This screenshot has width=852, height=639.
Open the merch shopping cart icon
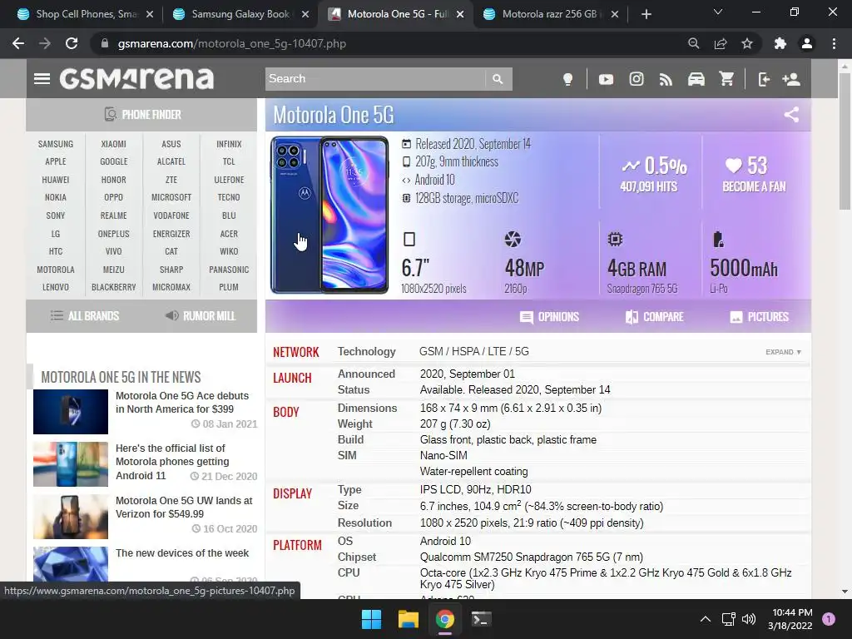tap(726, 79)
